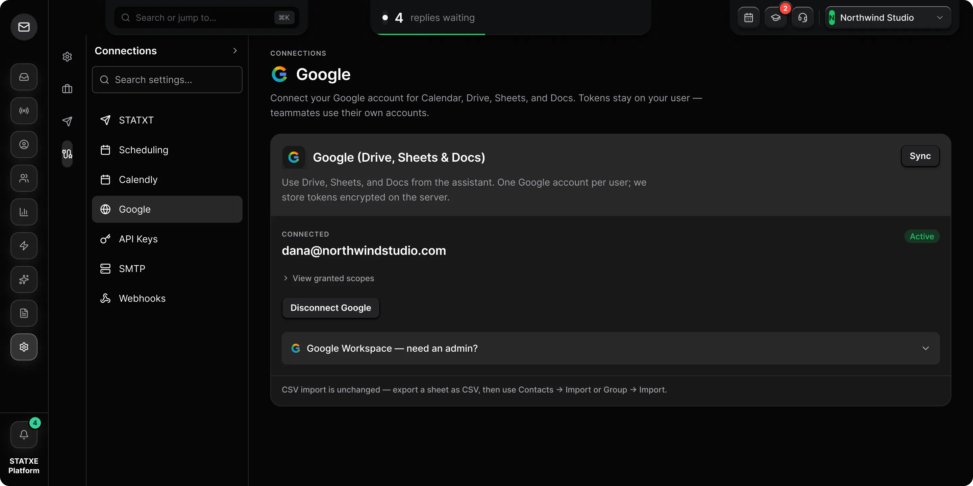The width and height of the screenshot is (973, 486).
Task: Open the calendar icon in top bar
Action: 749,18
